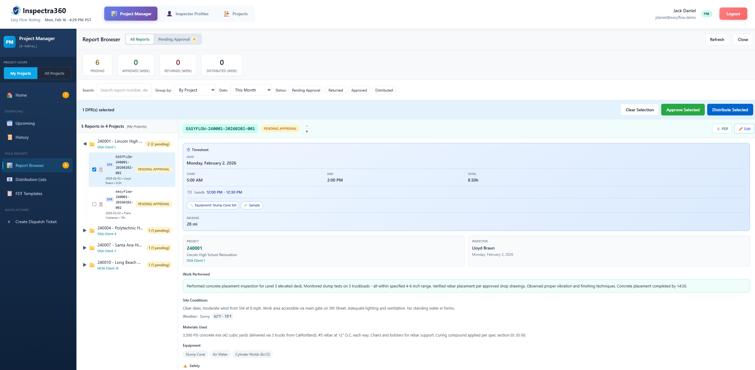Open FDT Templates
The width and height of the screenshot is (755, 370).
[x=28, y=193]
